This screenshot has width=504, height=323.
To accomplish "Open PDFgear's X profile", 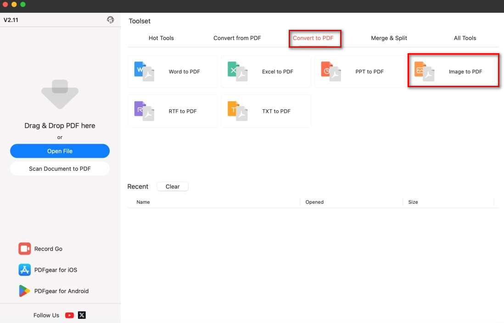I will pos(81,315).
